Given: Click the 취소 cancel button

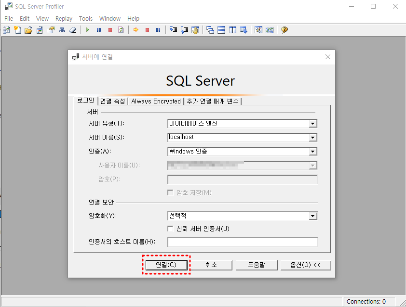Looking at the screenshot, I should click(211, 265).
